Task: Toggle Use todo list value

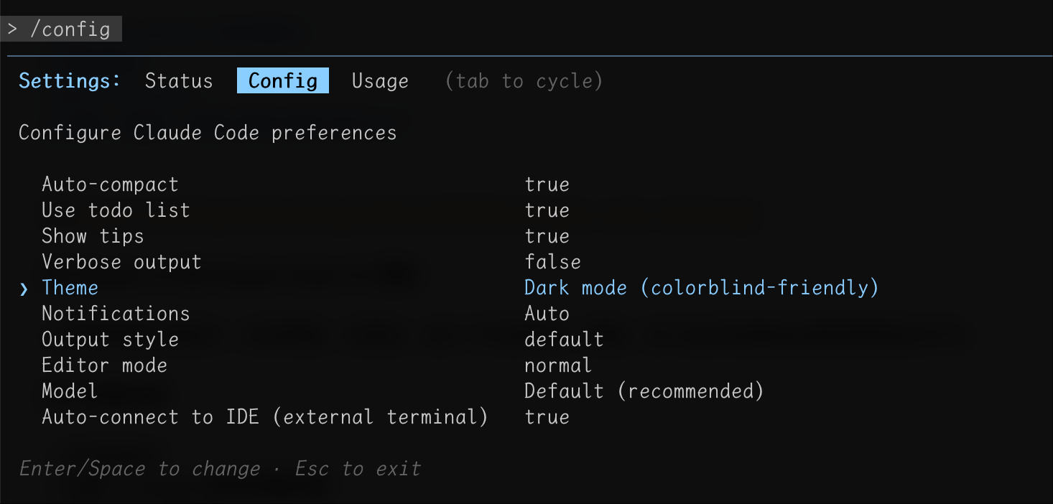Action: (547, 210)
